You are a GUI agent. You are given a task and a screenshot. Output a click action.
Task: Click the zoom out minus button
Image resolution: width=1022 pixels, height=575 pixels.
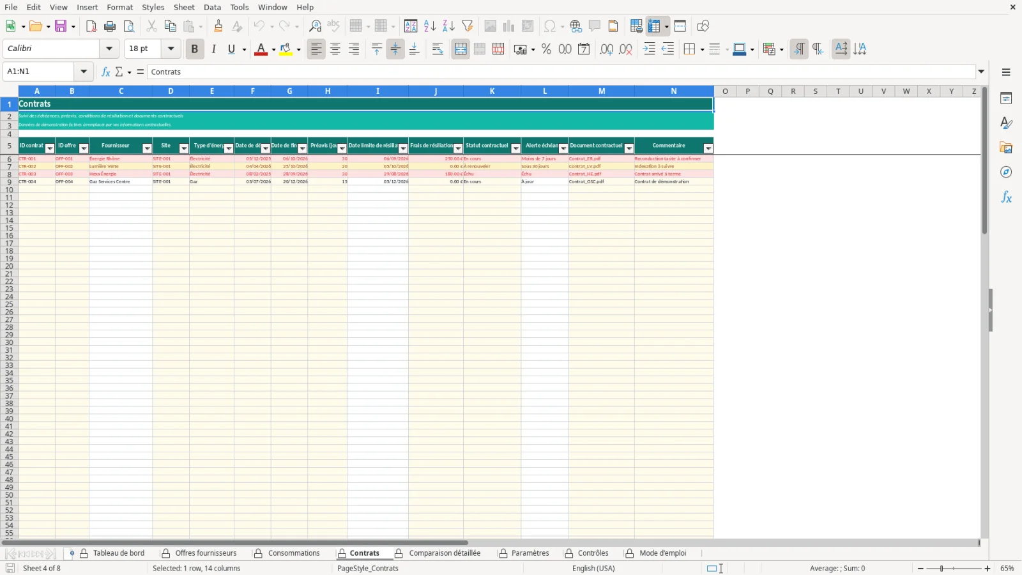pyautogui.click(x=920, y=569)
